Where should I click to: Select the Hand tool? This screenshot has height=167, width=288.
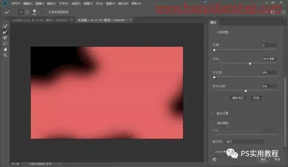(5, 49)
